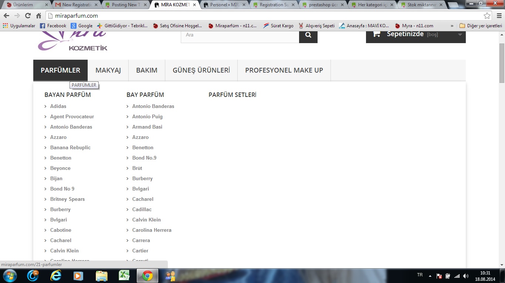The width and height of the screenshot is (505, 283).
Task: Go back using the browser back arrow
Action: point(6,16)
